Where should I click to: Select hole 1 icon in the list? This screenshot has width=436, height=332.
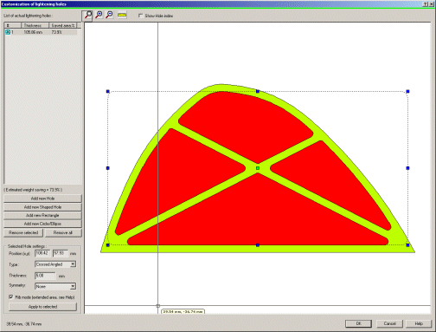[8, 32]
